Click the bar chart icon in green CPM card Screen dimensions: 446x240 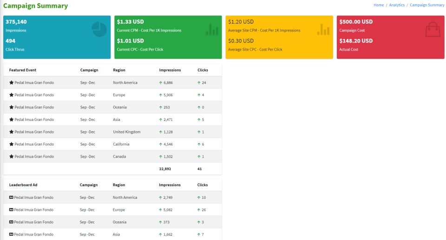click(x=212, y=30)
